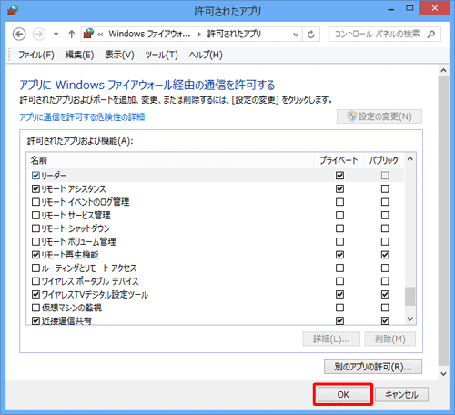Viewport: 455px width, 415px height.
Task: Enable リモート シャットダウン name checkbox
Action: coord(35,228)
